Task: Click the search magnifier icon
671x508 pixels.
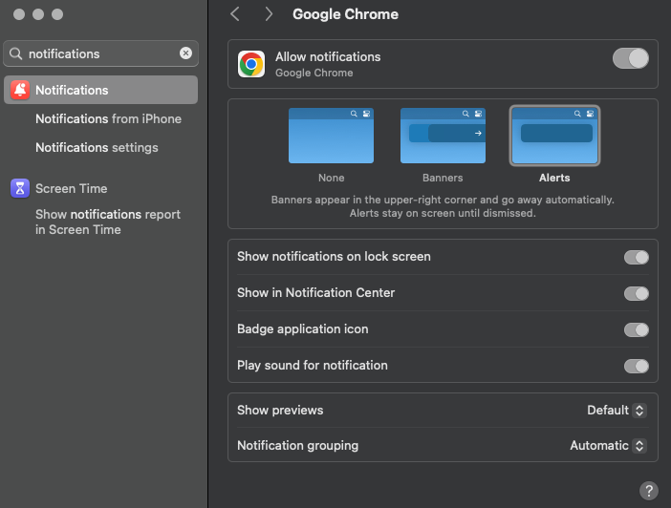Action: click(16, 53)
